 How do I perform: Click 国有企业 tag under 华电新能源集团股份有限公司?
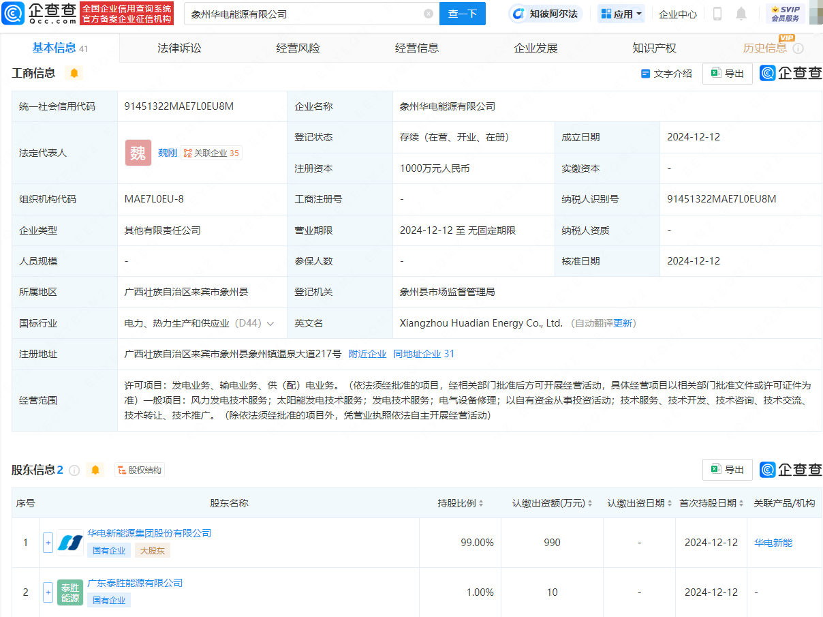(x=109, y=550)
